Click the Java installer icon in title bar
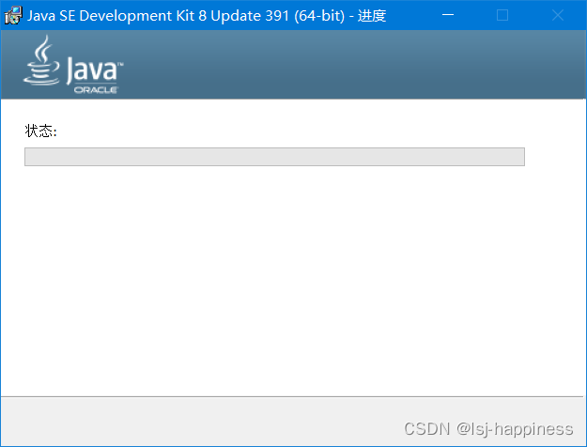Screen dimensions: 587x447 [13, 15]
